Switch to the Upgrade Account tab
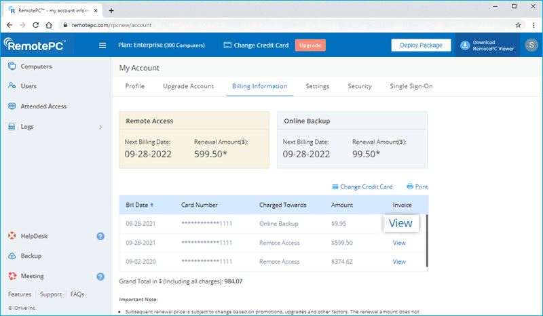The image size is (543, 316). [189, 86]
